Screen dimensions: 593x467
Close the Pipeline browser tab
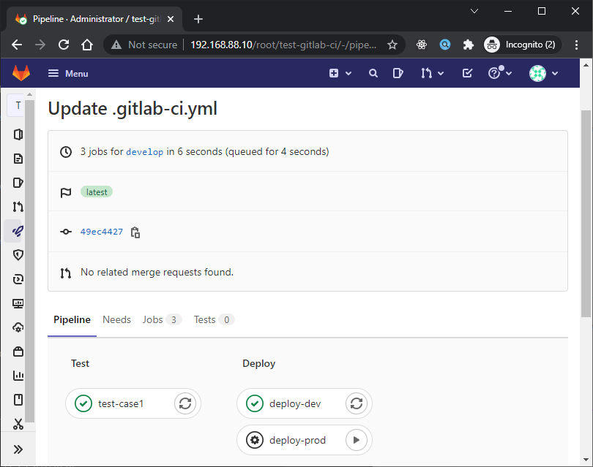coord(171,19)
